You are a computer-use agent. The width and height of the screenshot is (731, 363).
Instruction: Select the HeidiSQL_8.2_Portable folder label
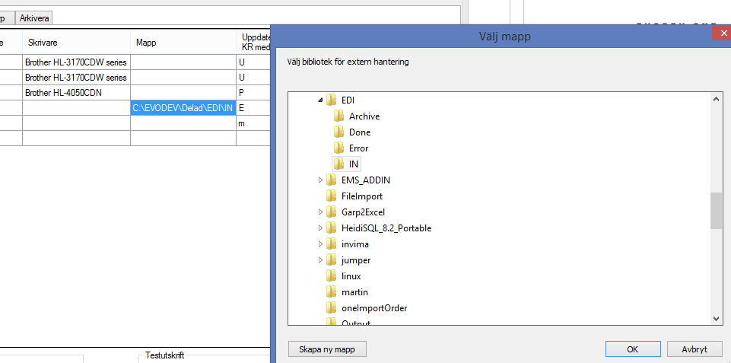[386, 228]
